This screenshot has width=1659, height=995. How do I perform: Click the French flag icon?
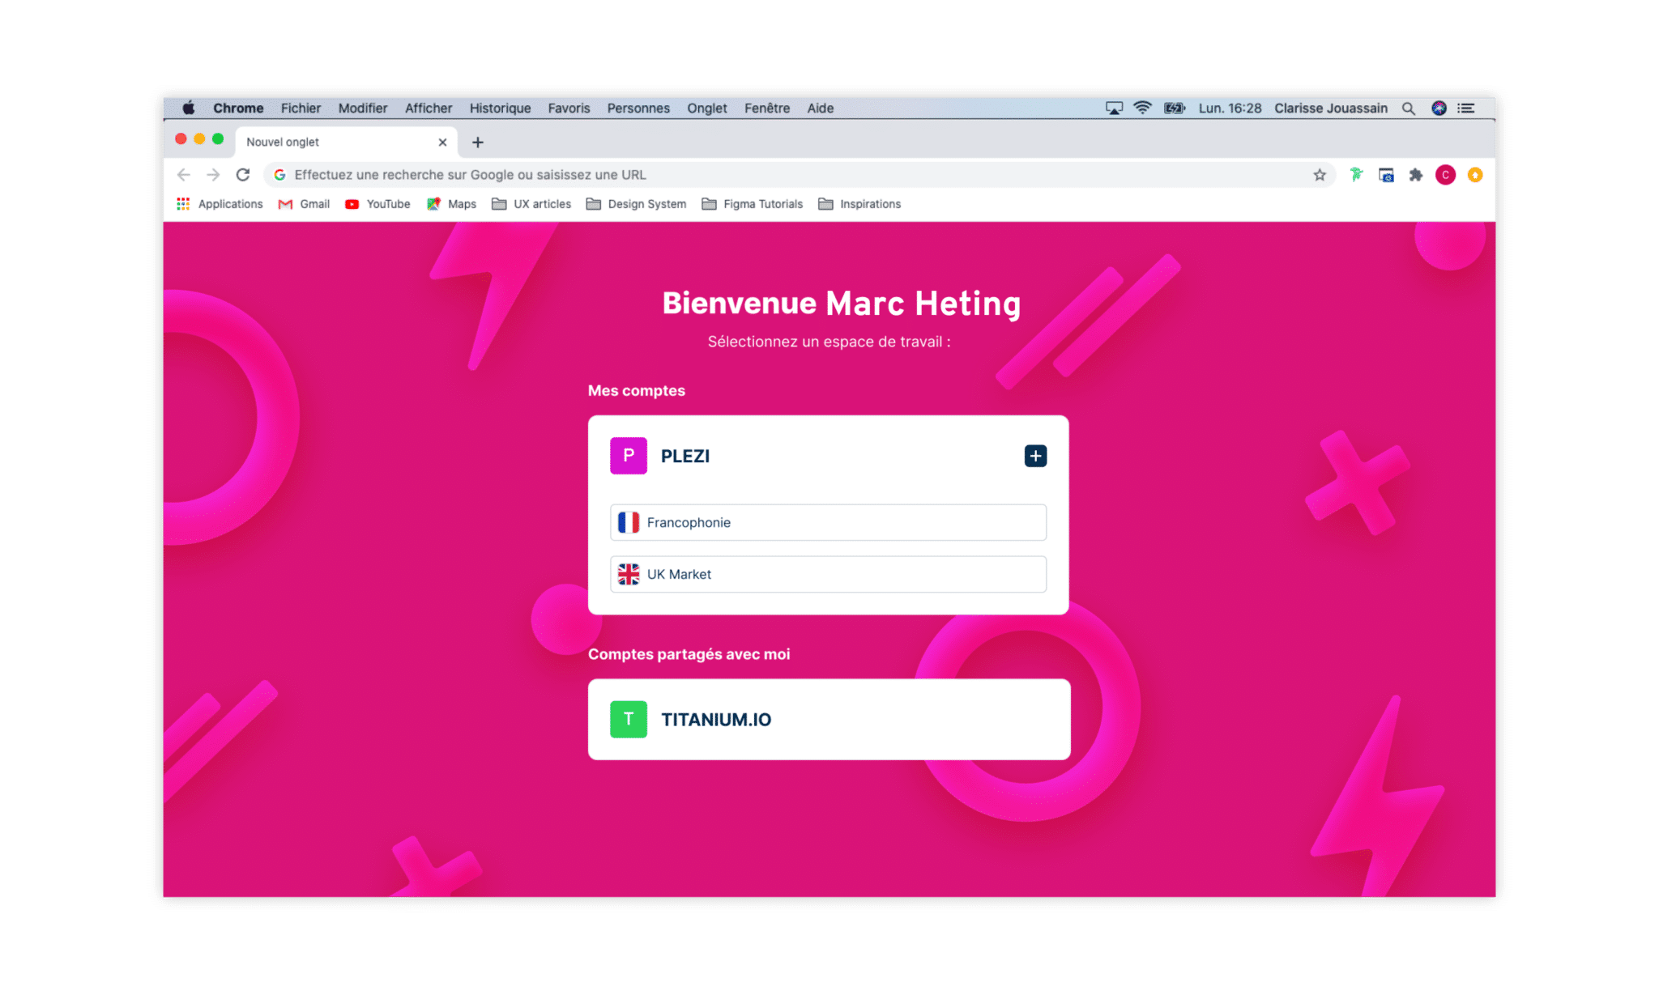click(x=629, y=522)
